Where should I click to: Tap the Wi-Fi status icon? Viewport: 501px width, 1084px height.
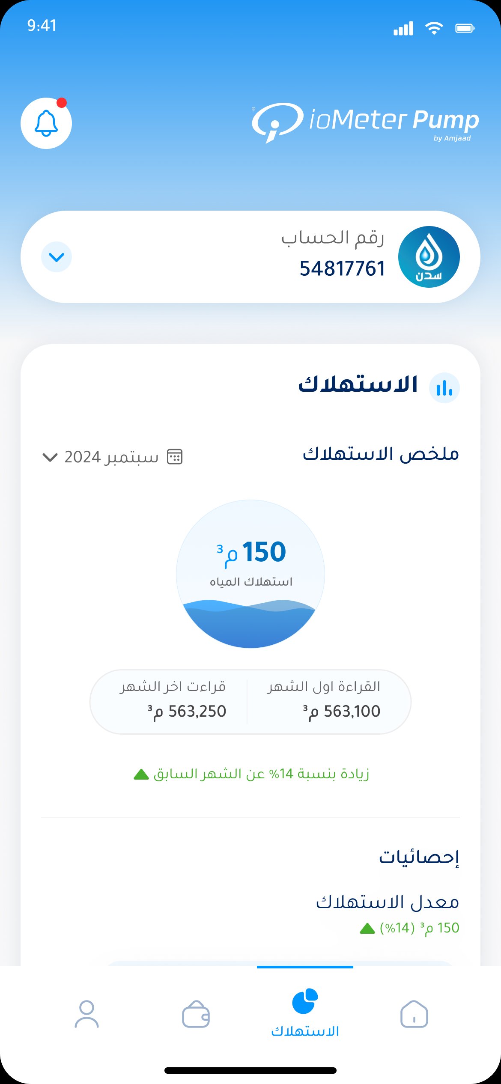[434, 28]
